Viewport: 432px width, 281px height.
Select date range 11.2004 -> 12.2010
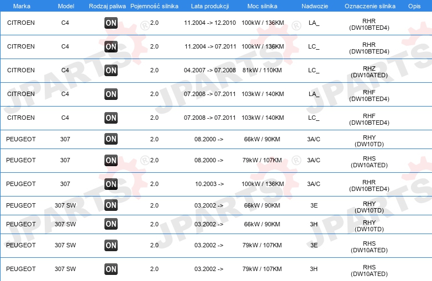click(x=210, y=23)
